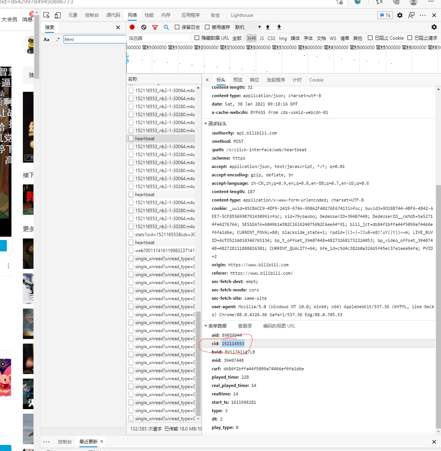
Task: Check 隐藏数据 URL checkbox
Action: tap(197, 38)
